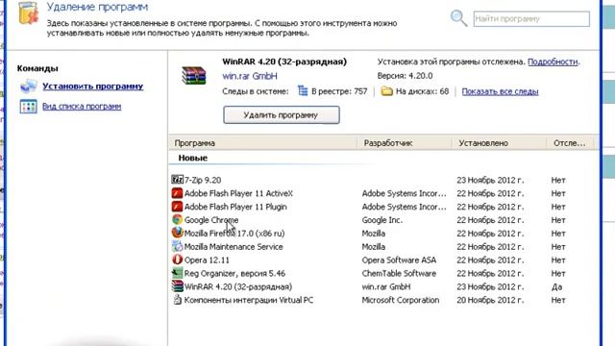Select Reg Organizer, версия 5.46 row
Screen dimensions: 615x346
(x=383, y=273)
